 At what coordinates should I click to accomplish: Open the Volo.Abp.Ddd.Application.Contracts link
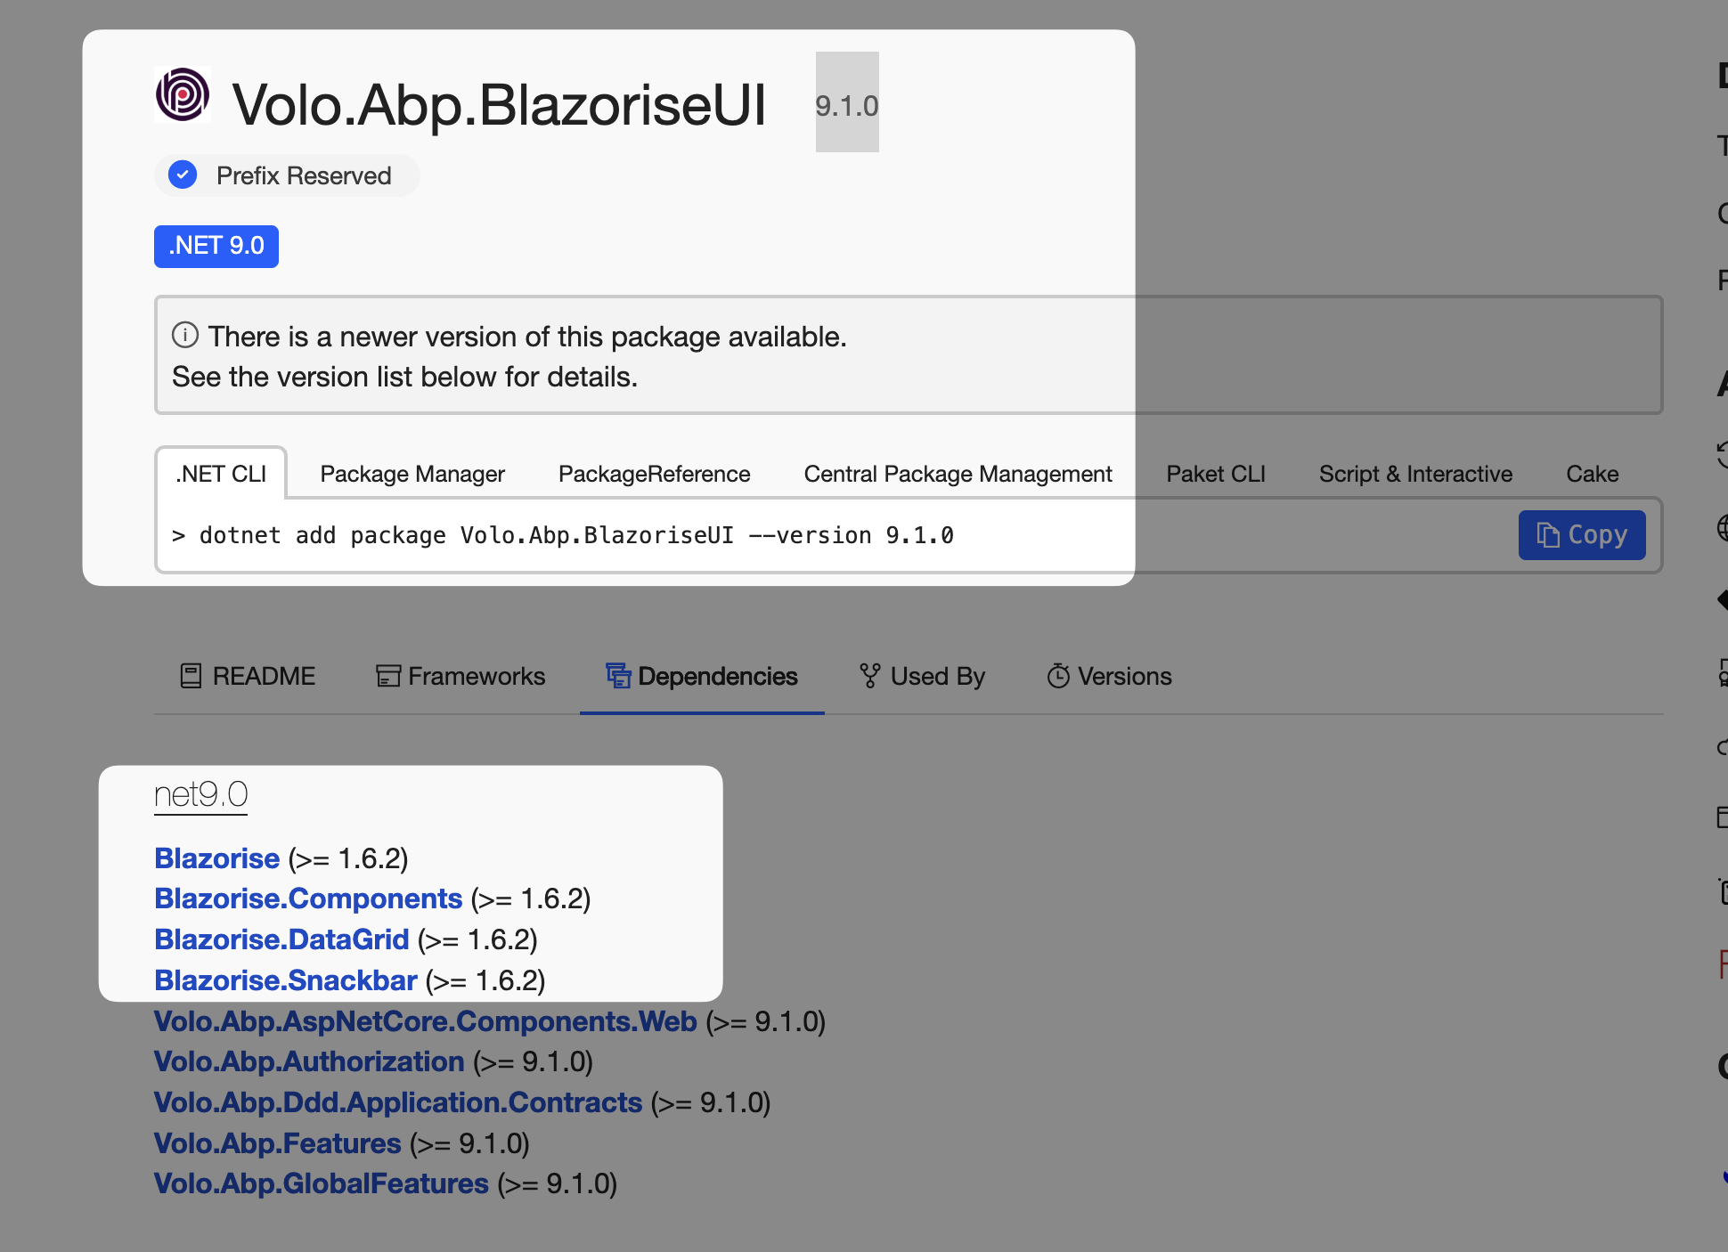(x=398, y=1102)
